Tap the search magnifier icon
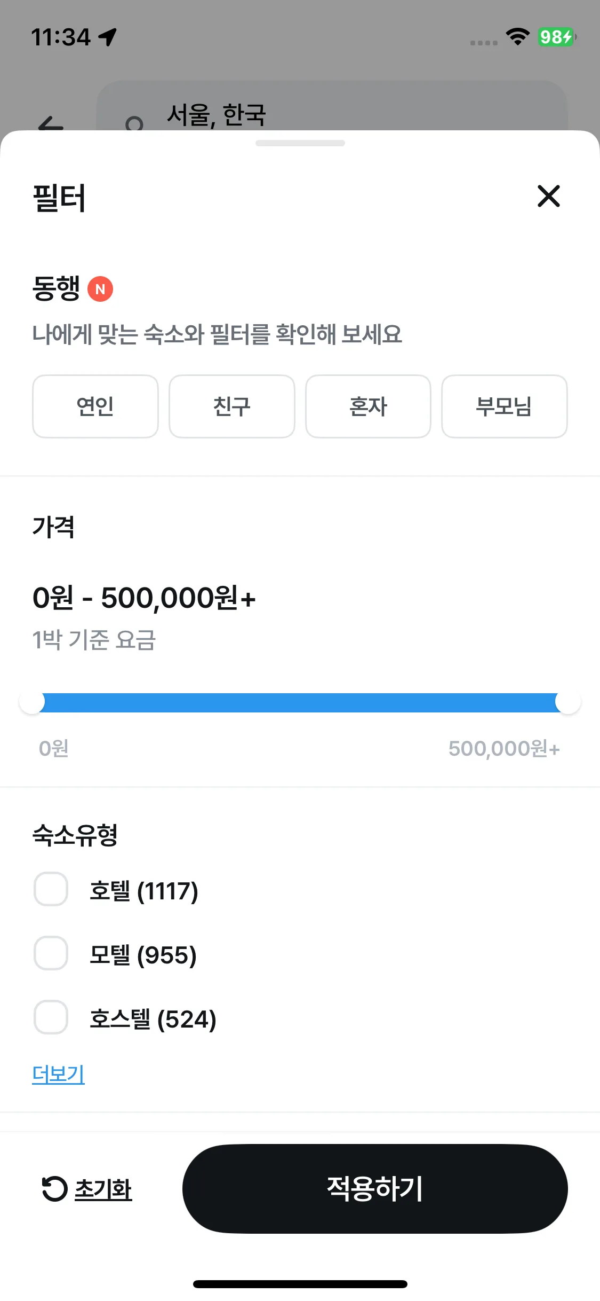This screenshot has height=1301, width=600. click(x=134, y=124)
